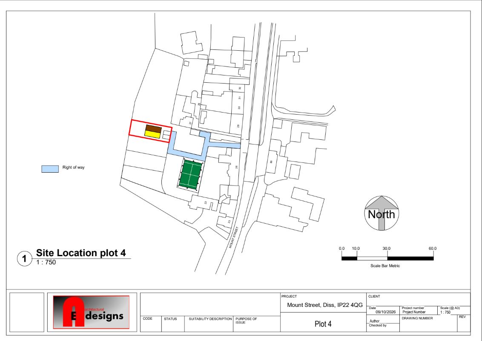The width and height of the screenshot is (482, 341).
Task: Select the green tennis court on the plan
Action: [x=190, y=174]
